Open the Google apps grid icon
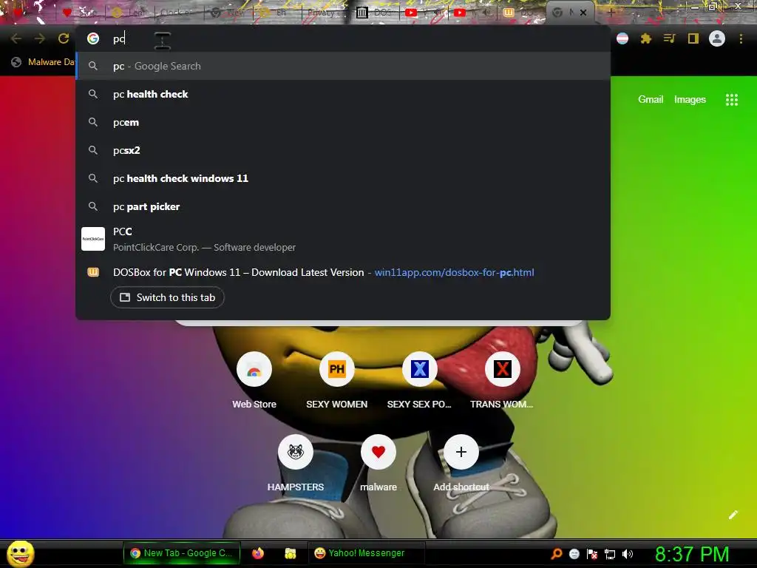The image size is (757, 568). click(x=732, y=100)
